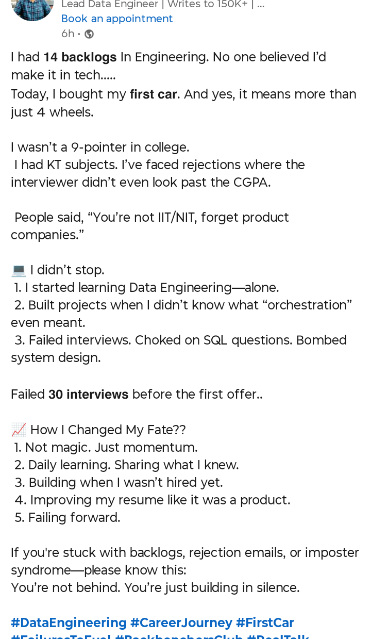Open the #CareerJourney hashtag
The width and height of the screenshot is (371, 639).
(181, 622)
